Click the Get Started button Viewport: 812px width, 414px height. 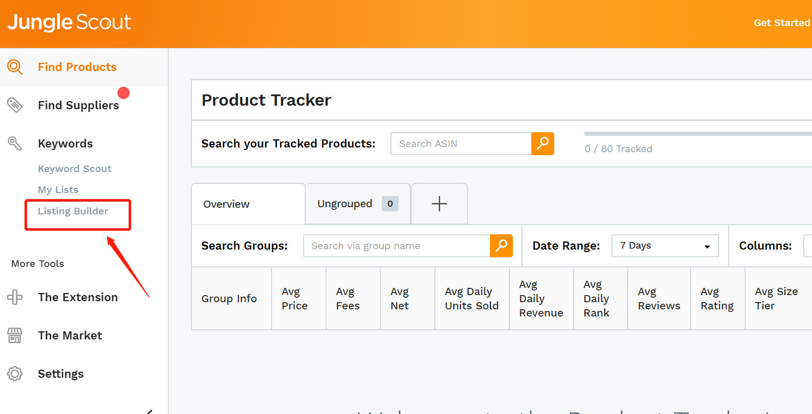(x=781, y=23)
